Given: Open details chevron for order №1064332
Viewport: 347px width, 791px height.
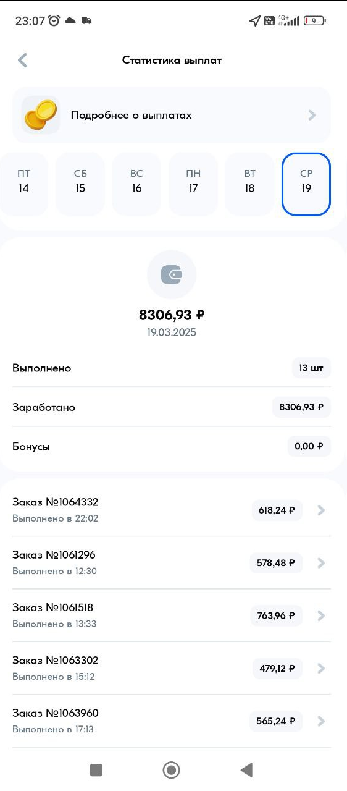Looking at the screenshot, I should 321,510.
